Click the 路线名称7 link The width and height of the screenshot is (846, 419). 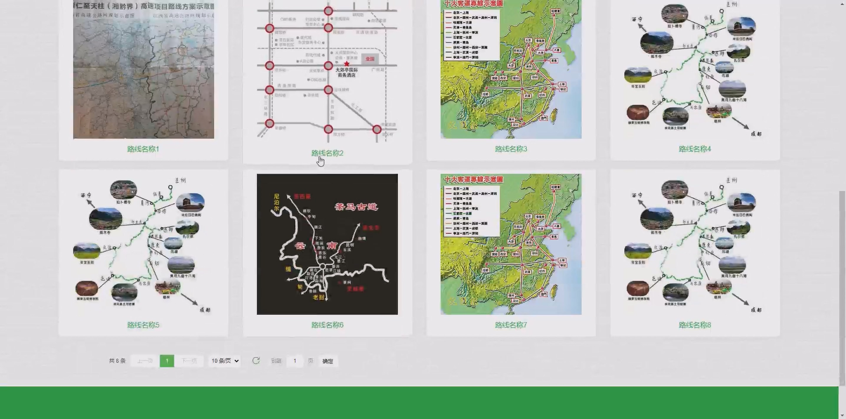coord(511,325)
